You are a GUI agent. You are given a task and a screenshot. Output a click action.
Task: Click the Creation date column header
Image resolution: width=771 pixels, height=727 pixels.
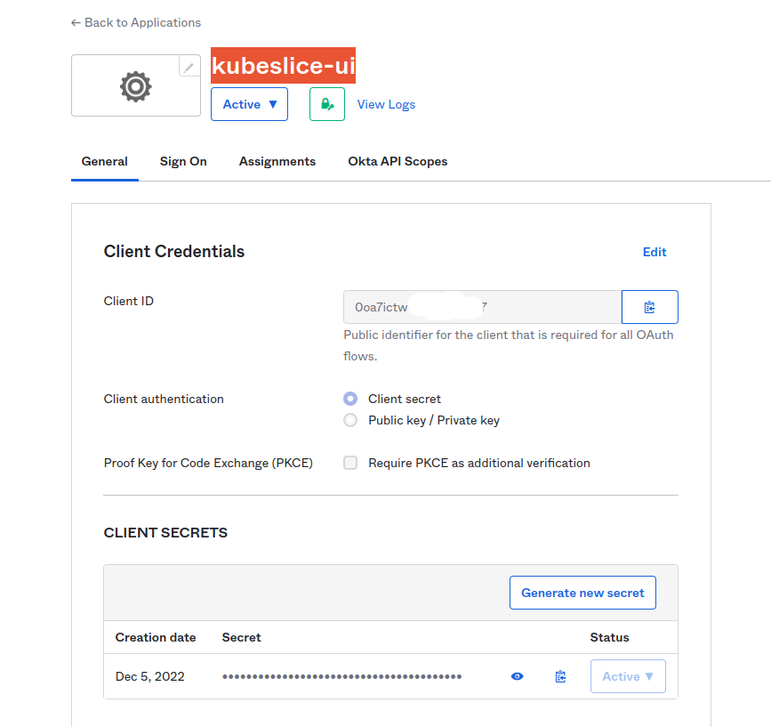(x=156, y=637)
